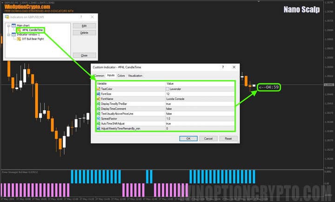335x202 pixels.
Task: Click the Lavender color swatch
Action: tap(167, 88)
